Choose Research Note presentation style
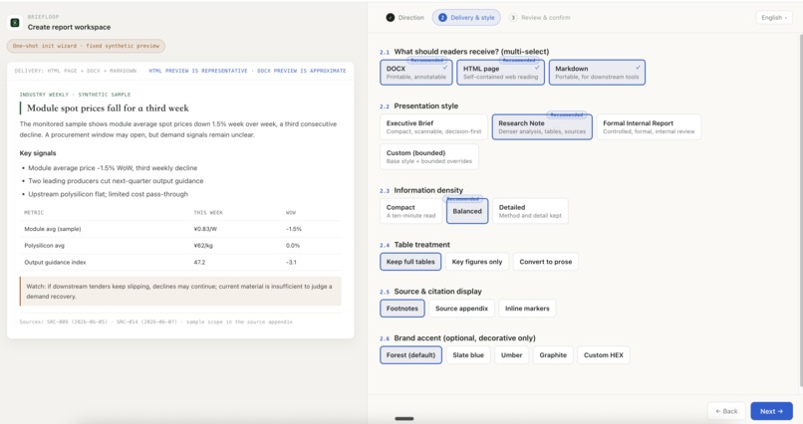Image resolution: width=803 pixels, height=424 pixels. [542, 126]
